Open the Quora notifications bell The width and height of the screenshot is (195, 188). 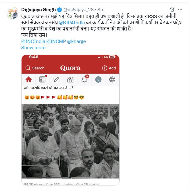(x=84, y=79)
